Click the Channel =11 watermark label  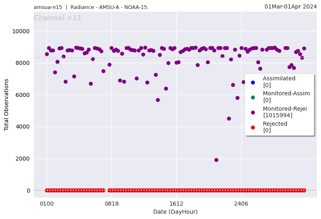coord(58,18)
